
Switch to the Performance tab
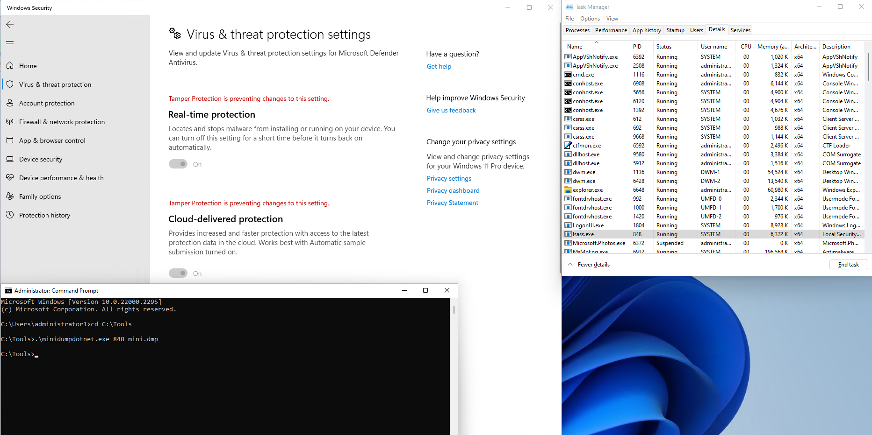coord(611,30)
